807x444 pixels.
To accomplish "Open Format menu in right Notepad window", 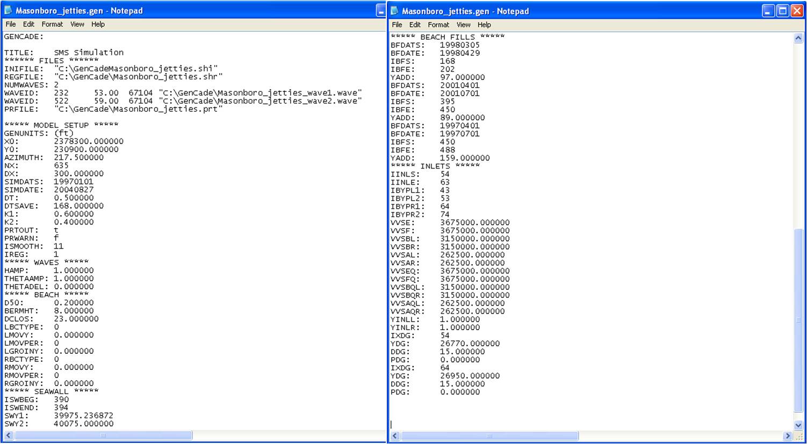I will 438,25.
